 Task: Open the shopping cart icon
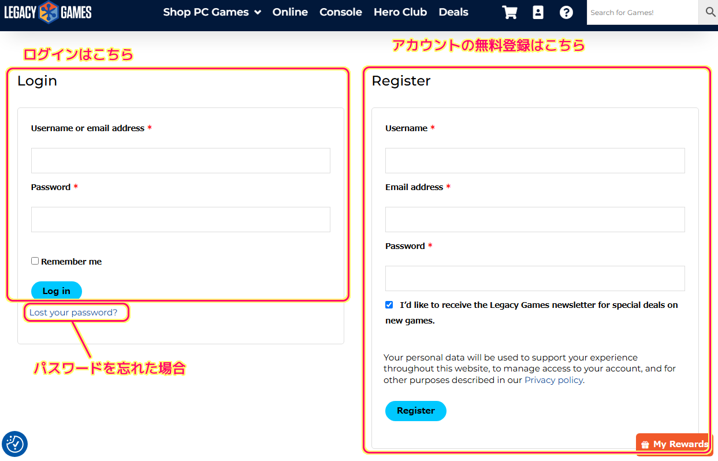coord(509,12)
